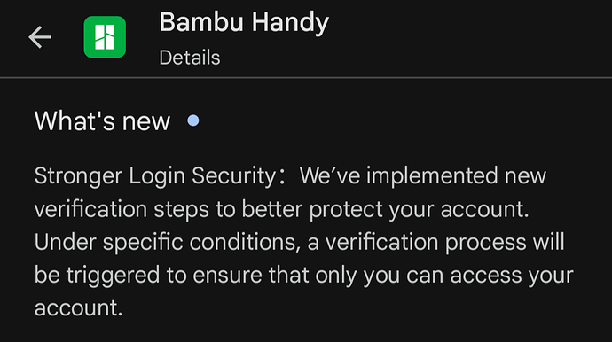Viewport: 612px width, 342px height.
Task: Tap the final word account at paragraph end
Action: [x=78, y=308]
